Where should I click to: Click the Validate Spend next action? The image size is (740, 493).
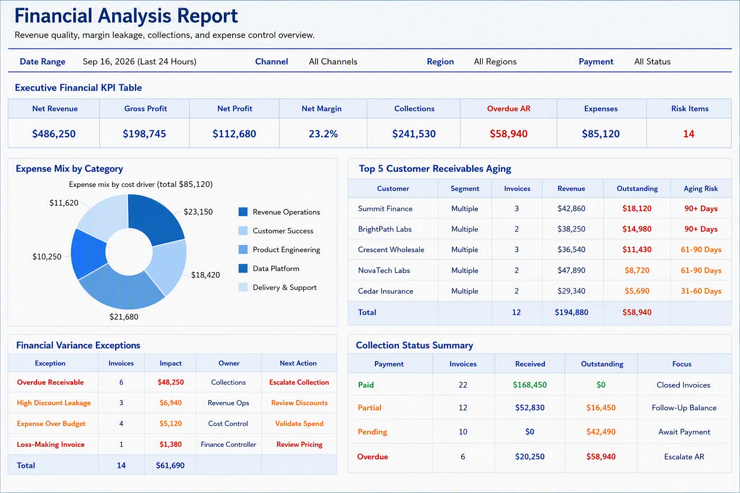coord(299,424)
